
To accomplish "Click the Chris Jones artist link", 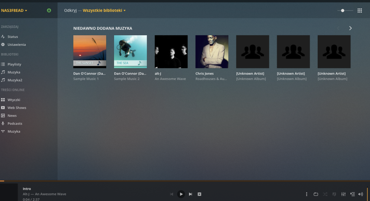I will pos(205,74).
